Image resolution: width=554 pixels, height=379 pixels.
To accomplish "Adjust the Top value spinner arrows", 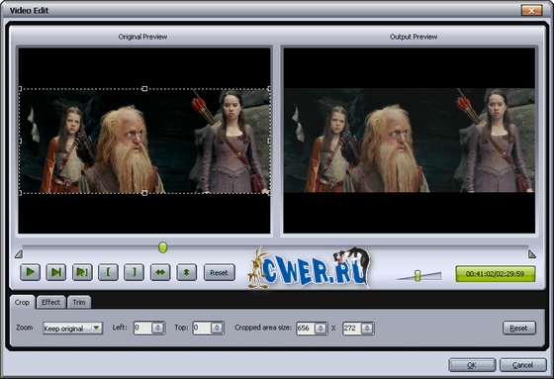I will (x=217, y=329).
